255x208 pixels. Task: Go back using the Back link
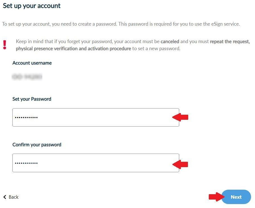[13, 197]
